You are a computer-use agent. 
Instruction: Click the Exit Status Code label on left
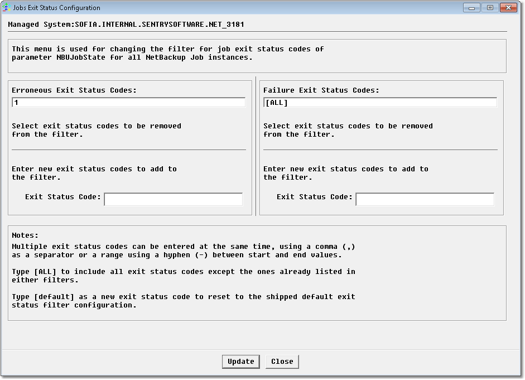[x=64, y=196]
